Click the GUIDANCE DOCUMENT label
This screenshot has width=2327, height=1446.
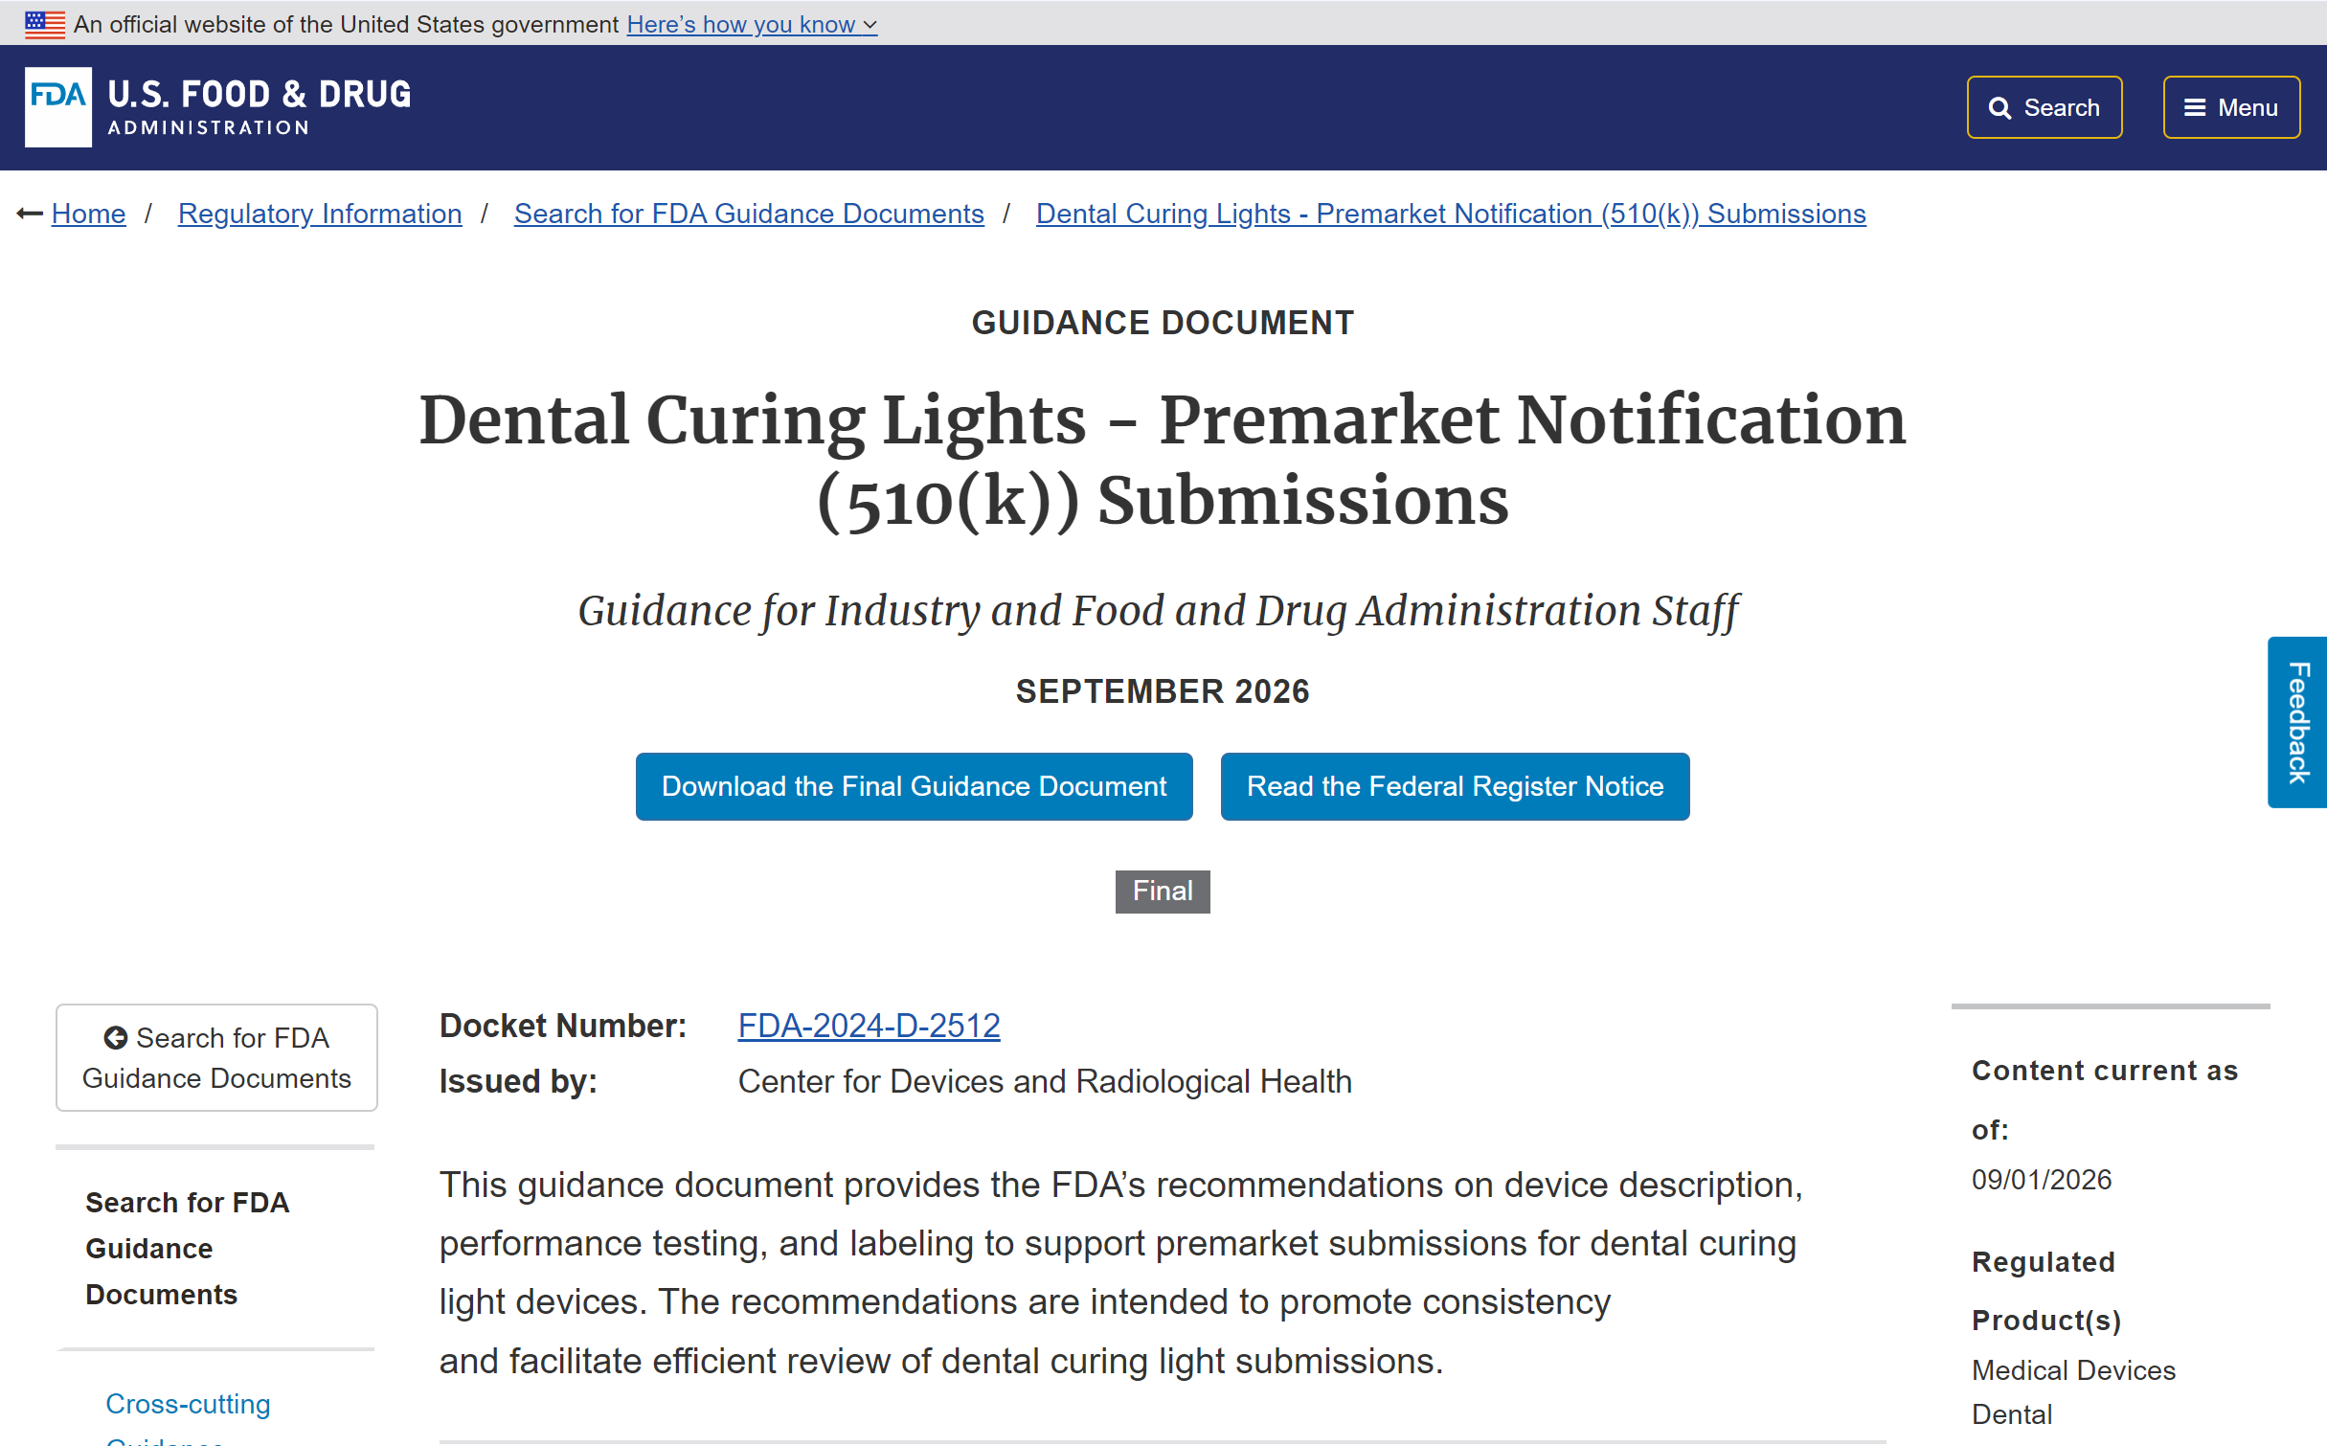click(x=1163, y=323)
